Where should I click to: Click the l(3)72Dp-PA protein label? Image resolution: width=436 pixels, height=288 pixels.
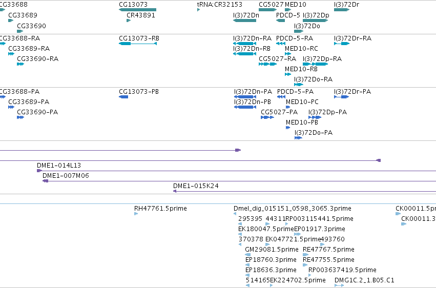click(327, 112)
